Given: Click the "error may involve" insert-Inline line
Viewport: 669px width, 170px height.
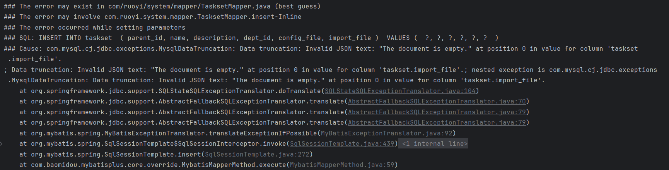Looking at the screenshot, I should click(x=155, y=17).
